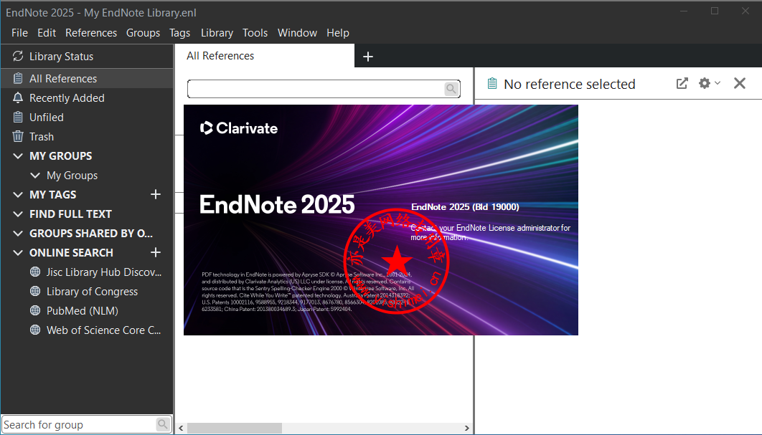762x435 pixels.
Task: Click the Unfiled clipboard icon
Action: tap(18, 117)
